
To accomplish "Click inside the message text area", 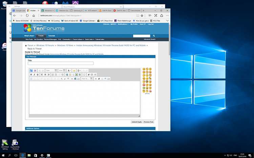I will tap(84, 97).
